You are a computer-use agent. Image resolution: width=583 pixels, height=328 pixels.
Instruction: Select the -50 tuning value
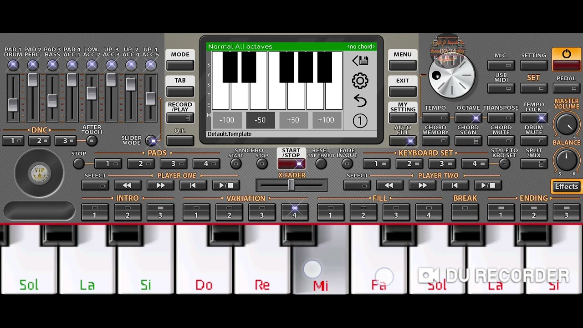coord(260,120)
